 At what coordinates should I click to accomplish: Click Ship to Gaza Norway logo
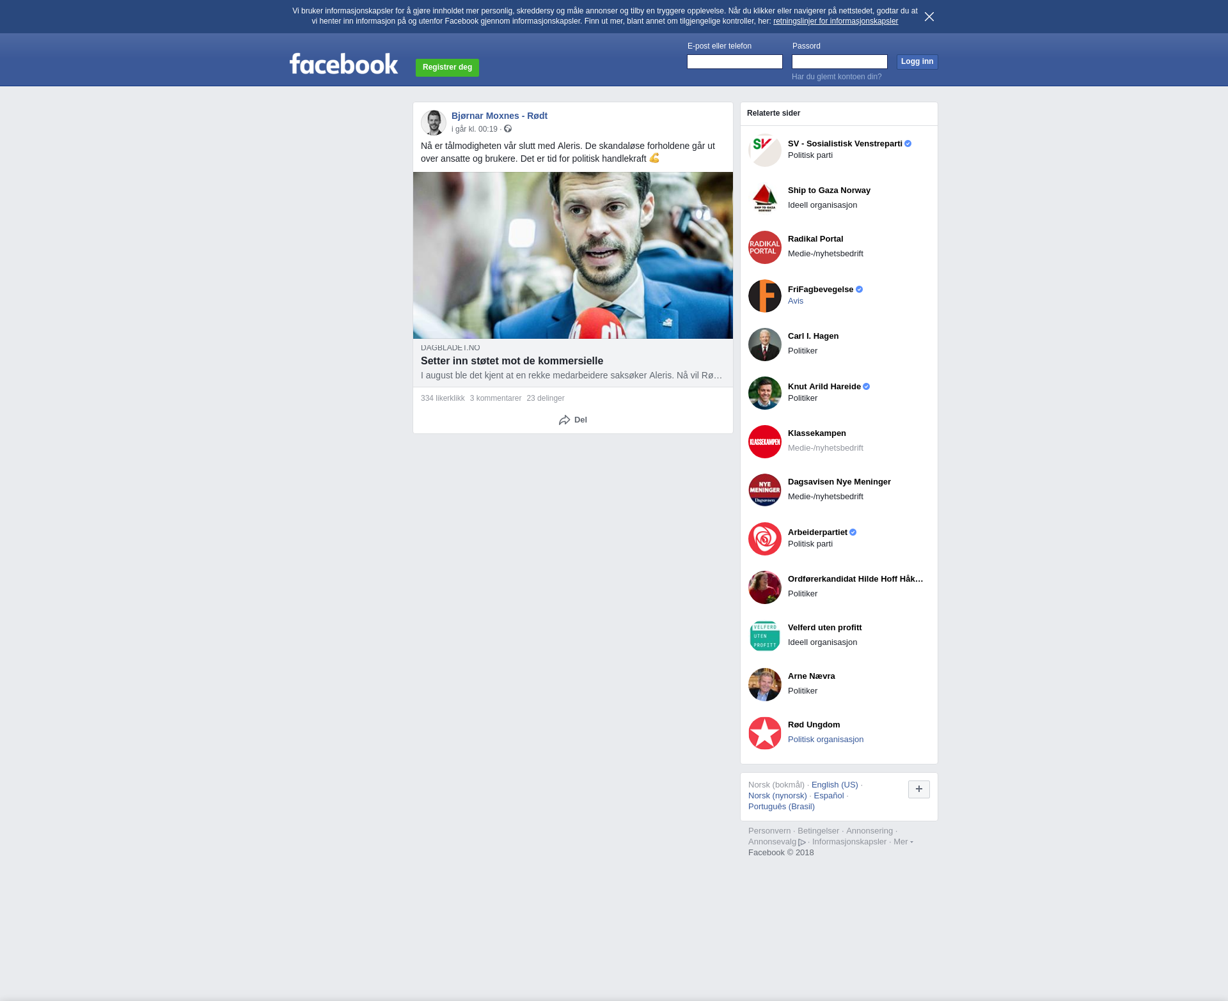(765, 199)
